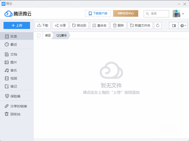Click the 搜索 search input field
Image resolution: width=189 pixels, height=141 pixels.
point(156,14)
